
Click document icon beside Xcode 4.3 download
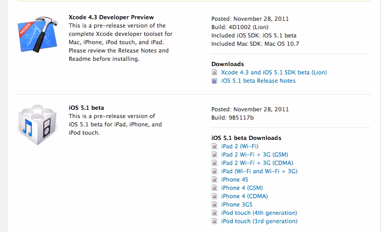click(214, 72)
